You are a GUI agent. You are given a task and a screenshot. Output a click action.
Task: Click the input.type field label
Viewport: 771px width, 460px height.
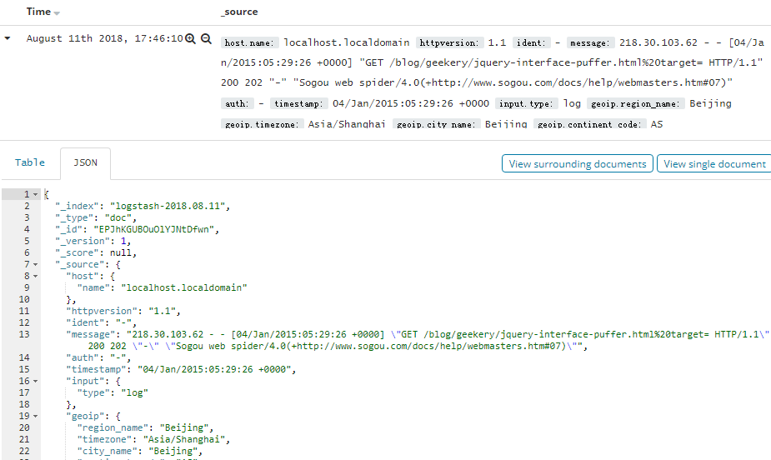point(526,104)
